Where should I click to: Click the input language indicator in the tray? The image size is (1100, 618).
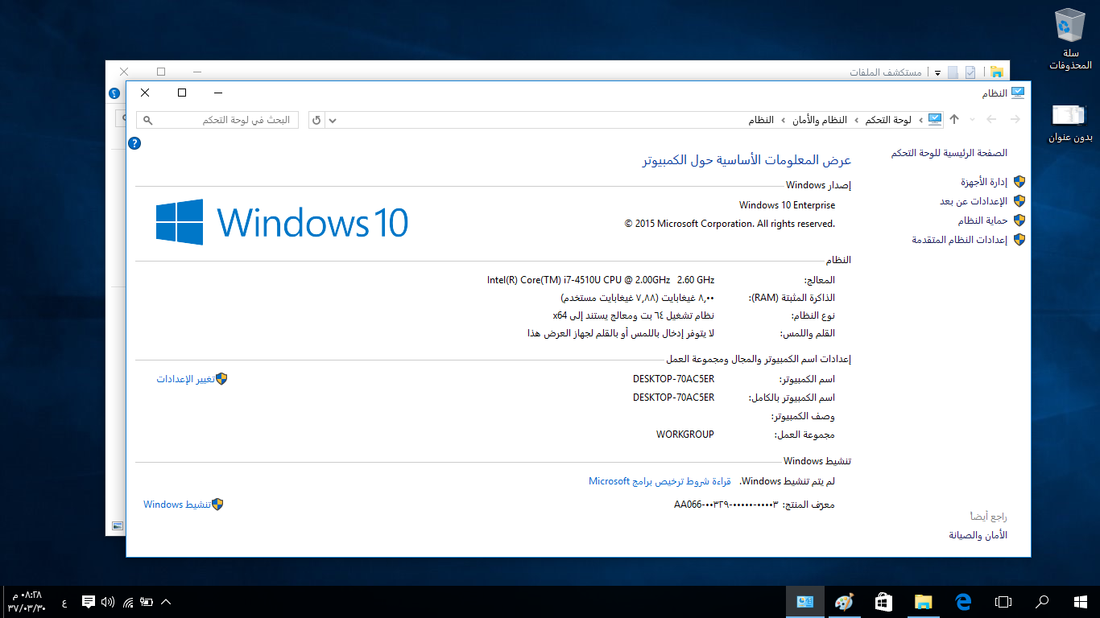pos(64,602)
